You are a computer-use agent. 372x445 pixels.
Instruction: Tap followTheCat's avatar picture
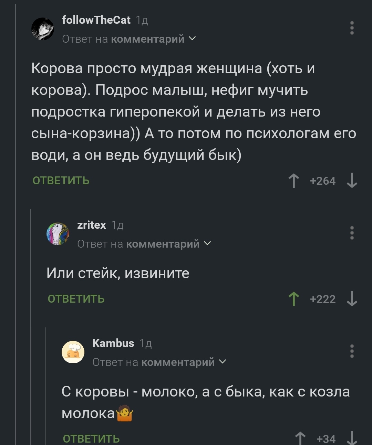[x=43, y=29]
